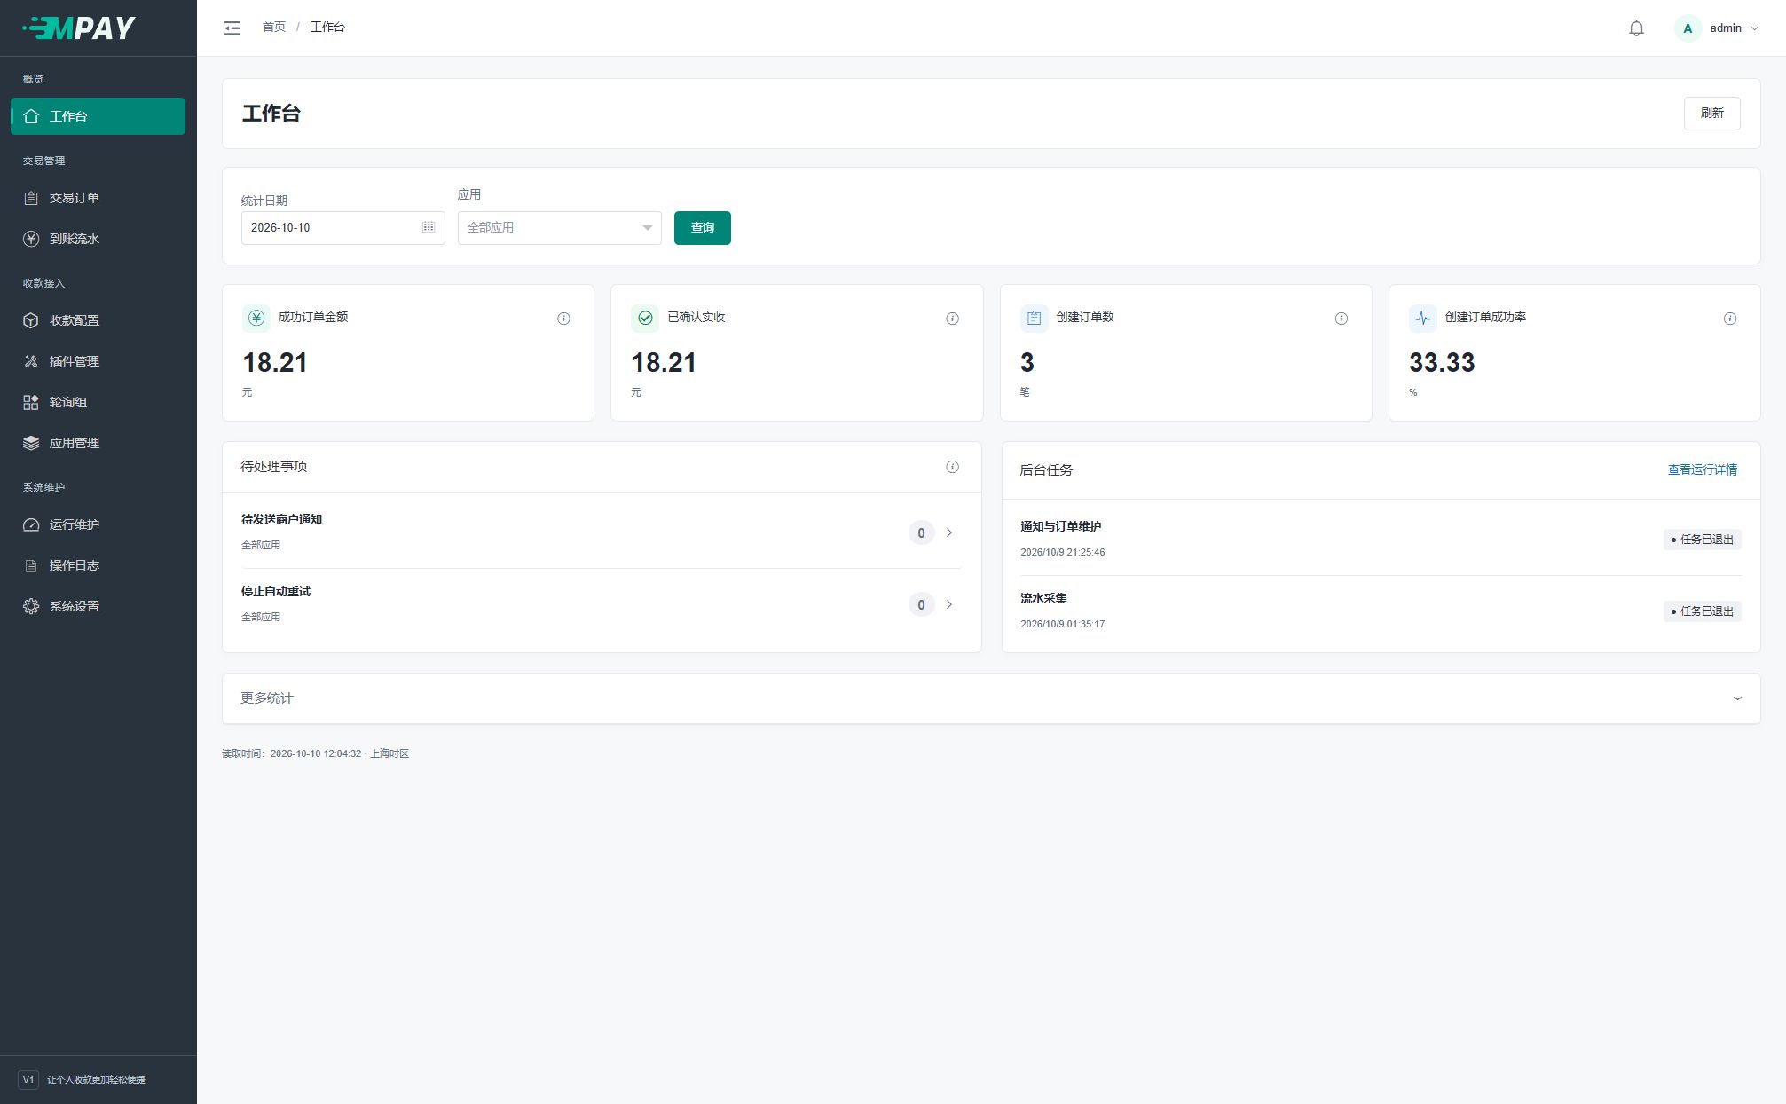Screen dimensions: 1786x1104
Task: Click the V1 version badge
Action: (x=28, y=1080)
